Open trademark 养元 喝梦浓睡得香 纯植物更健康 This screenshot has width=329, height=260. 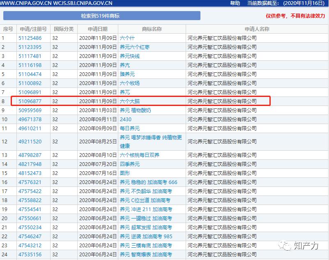point(151,142)
